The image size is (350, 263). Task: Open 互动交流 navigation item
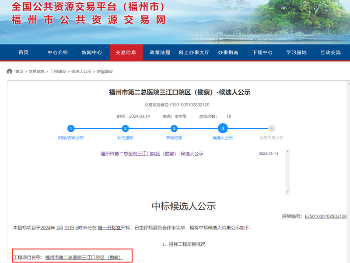coord(330,52)
